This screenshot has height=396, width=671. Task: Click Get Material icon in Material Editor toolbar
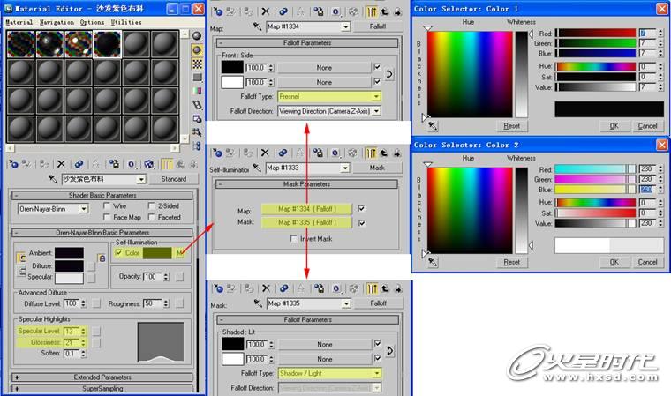(14, 164)
